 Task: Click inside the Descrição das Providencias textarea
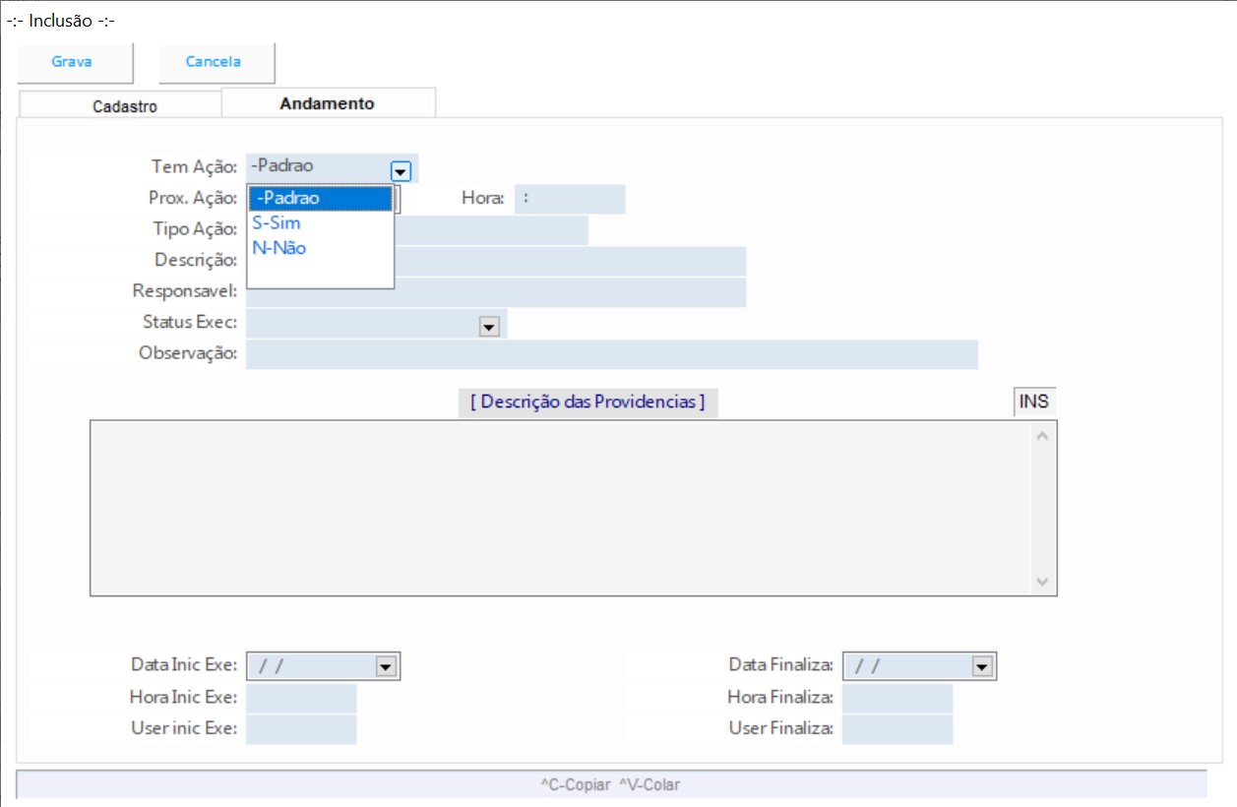(561, 507)
